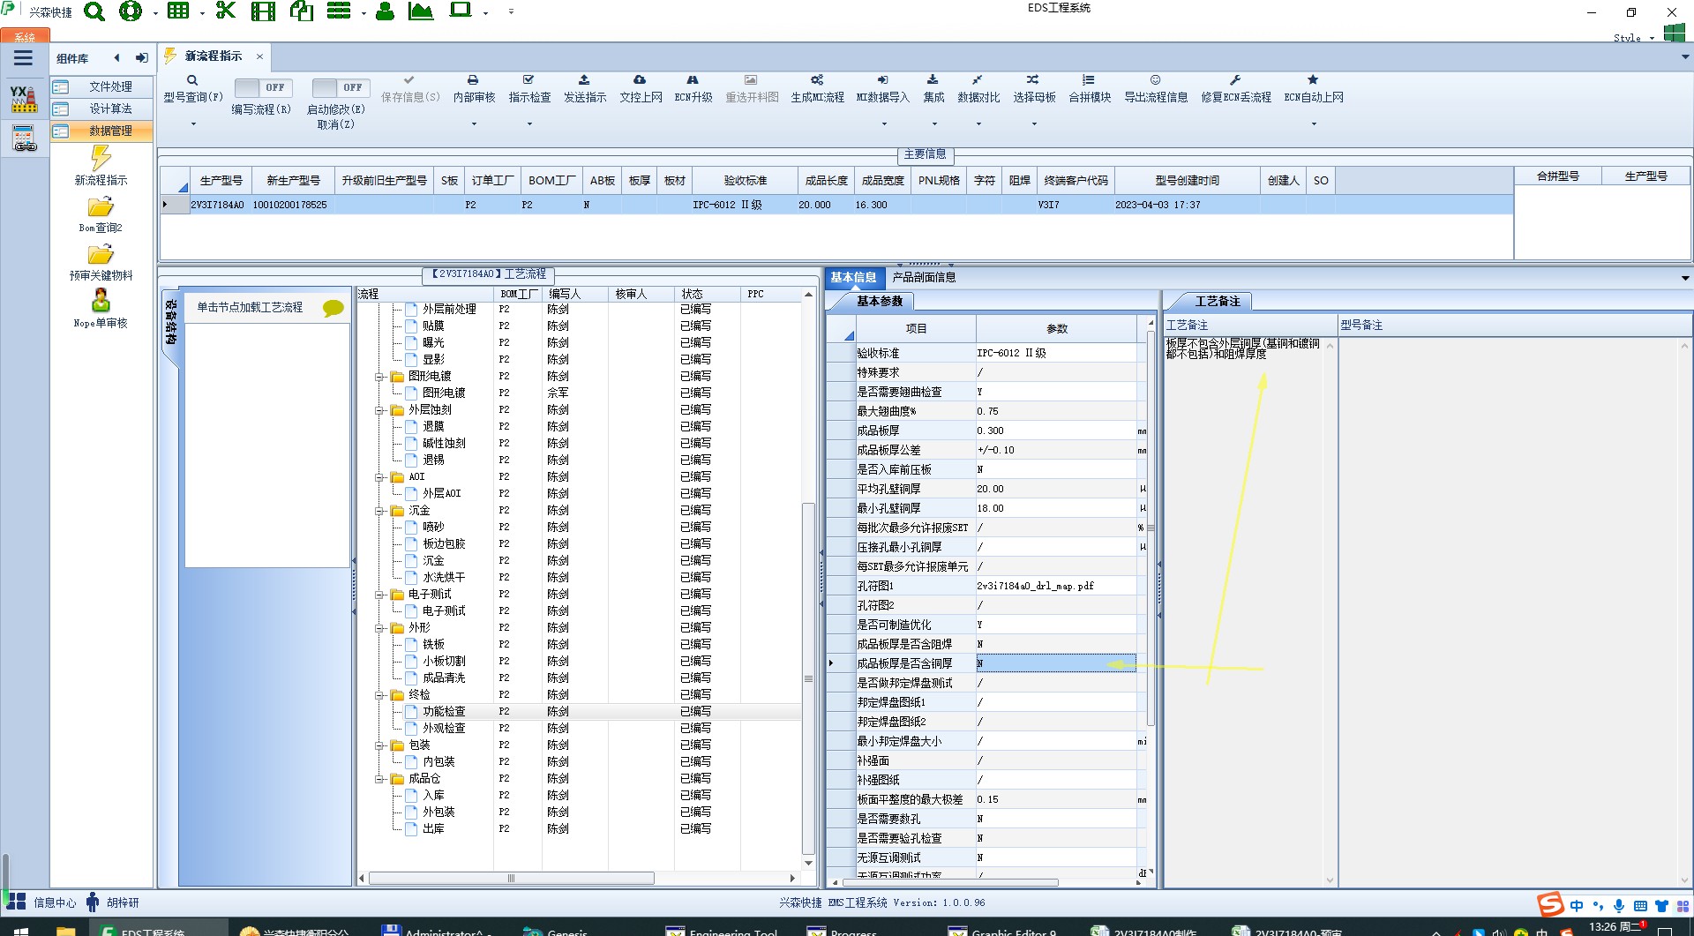Open the dropdown arrow under ECN自动上网
1694x936 pixels.
coord(1314,124)
